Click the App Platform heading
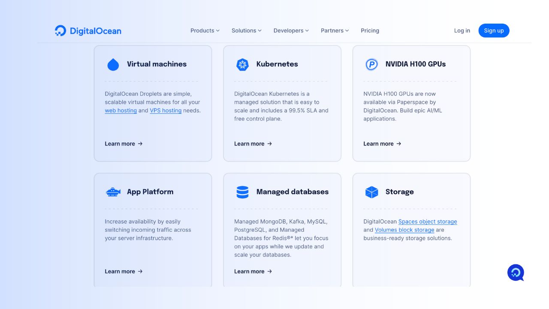The height and width of the screenshot is (309, 549). pyautogui.click(x=150, y=192)
